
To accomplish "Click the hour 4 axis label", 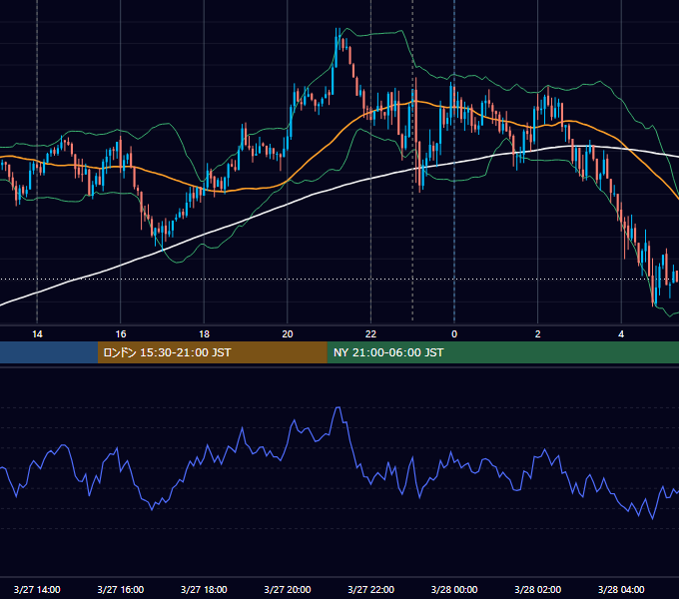I will point(621,334).
